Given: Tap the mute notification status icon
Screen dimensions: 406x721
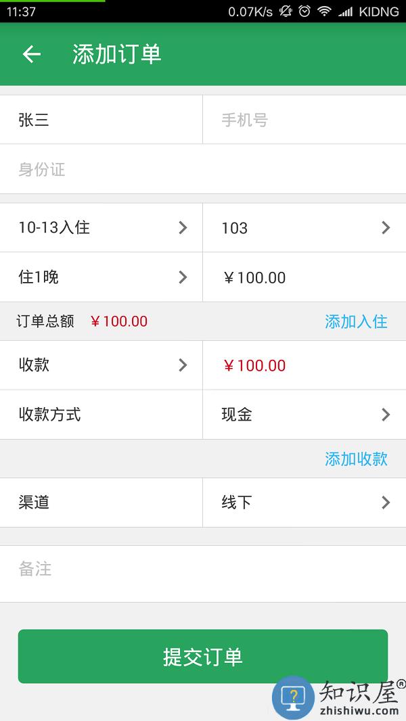Looking at the screenshot, I should coord(286,11).
